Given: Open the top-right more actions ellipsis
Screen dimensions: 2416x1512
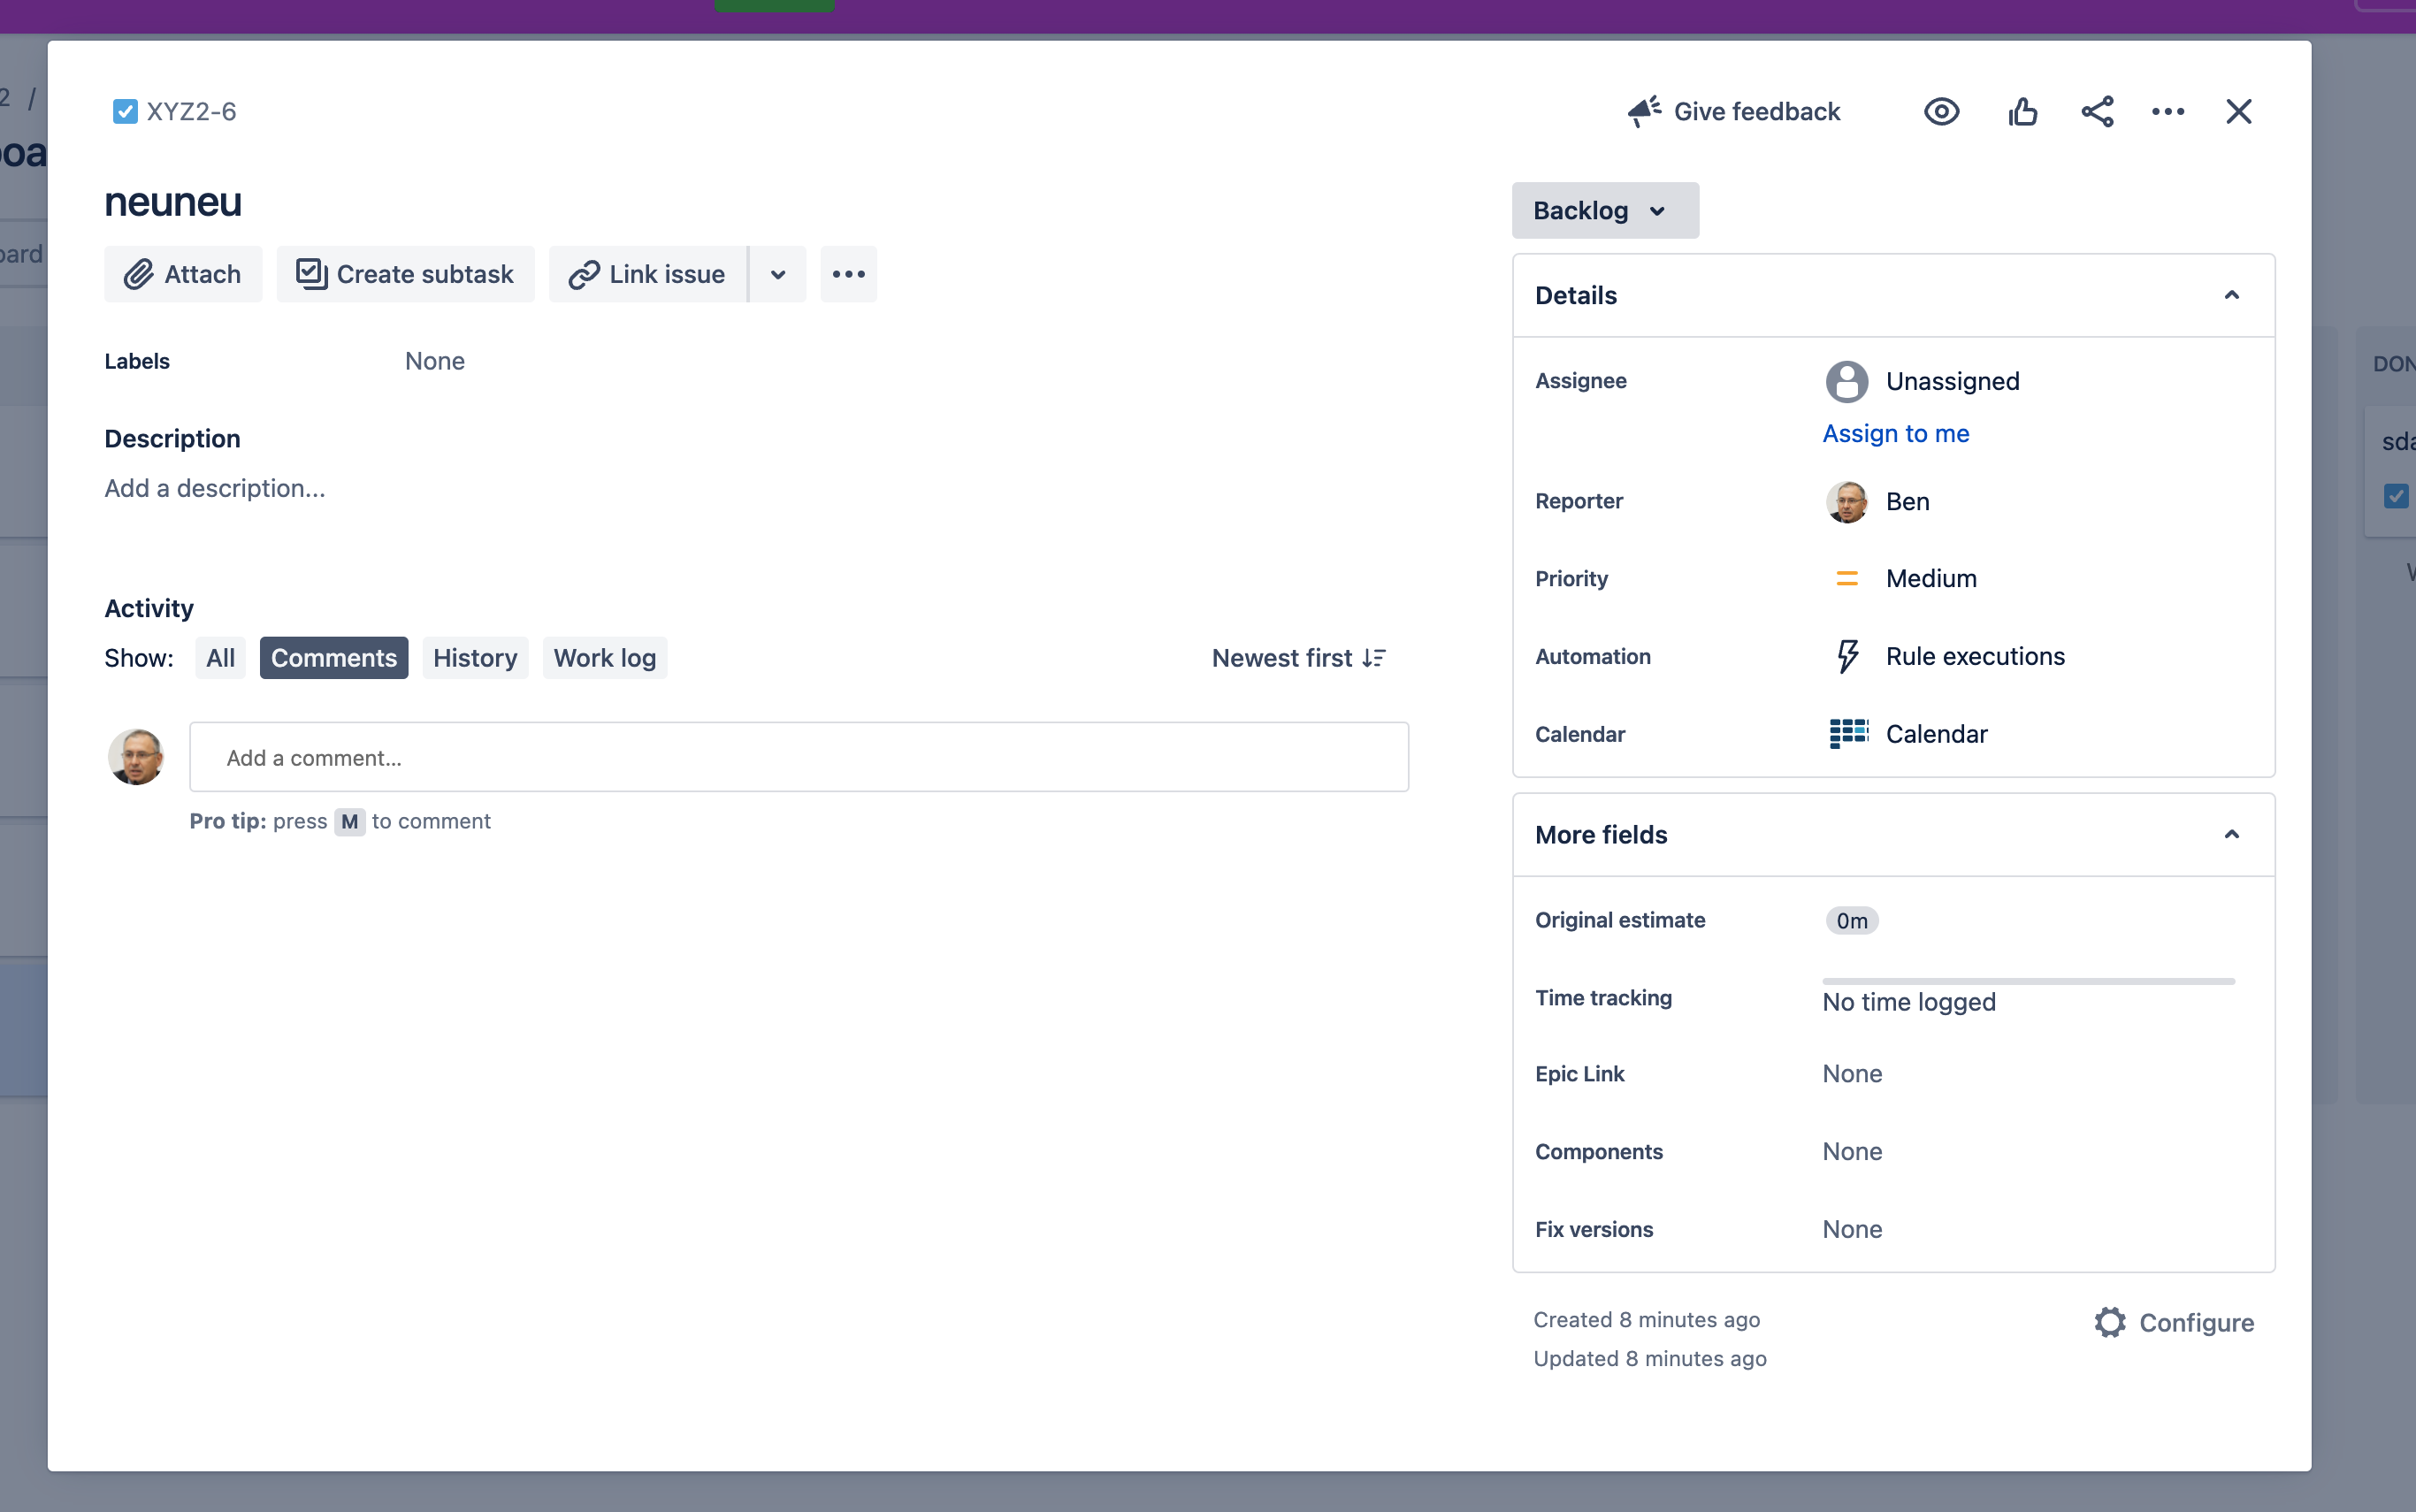Looking at the screenshot, I should pos(2167,111).
